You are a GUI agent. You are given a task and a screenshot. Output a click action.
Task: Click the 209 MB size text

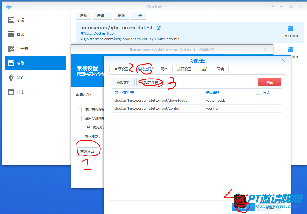(291, 36)
